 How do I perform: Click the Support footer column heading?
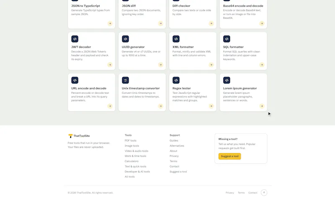(x=175, y=135)
